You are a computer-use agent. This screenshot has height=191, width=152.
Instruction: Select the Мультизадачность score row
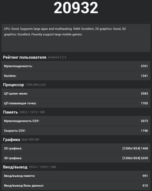click(76, 66)
